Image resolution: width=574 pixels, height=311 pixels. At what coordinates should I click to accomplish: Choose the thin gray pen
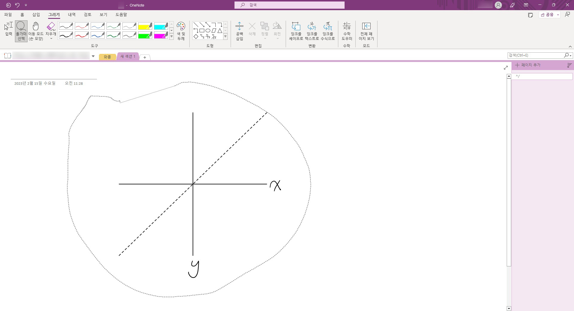coord(129,26)
